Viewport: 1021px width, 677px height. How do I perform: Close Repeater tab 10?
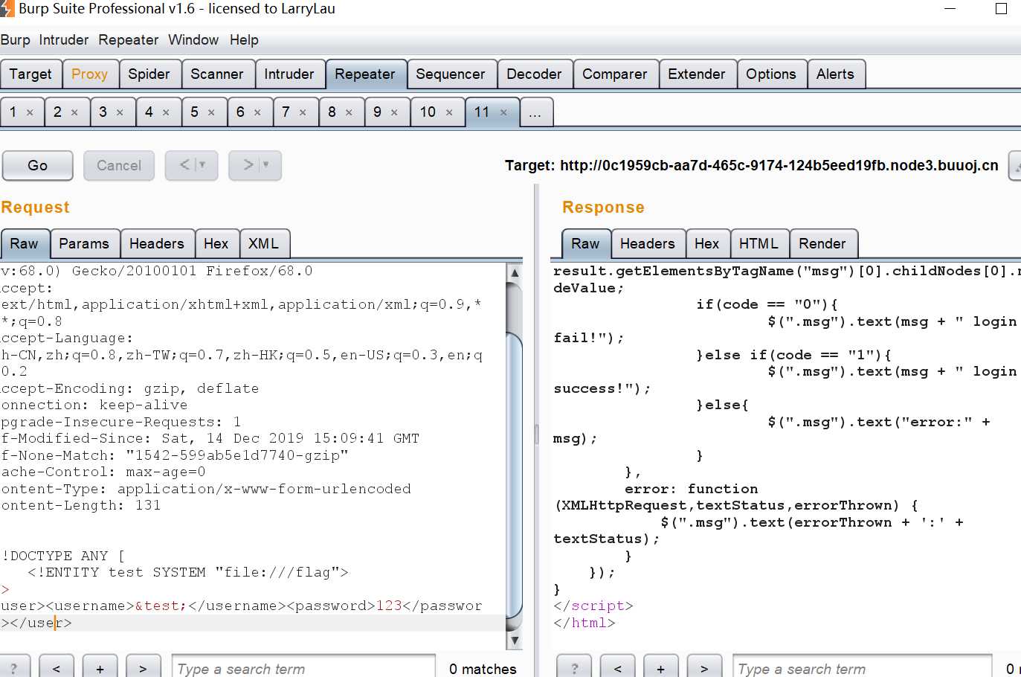[x=449, y=113]
